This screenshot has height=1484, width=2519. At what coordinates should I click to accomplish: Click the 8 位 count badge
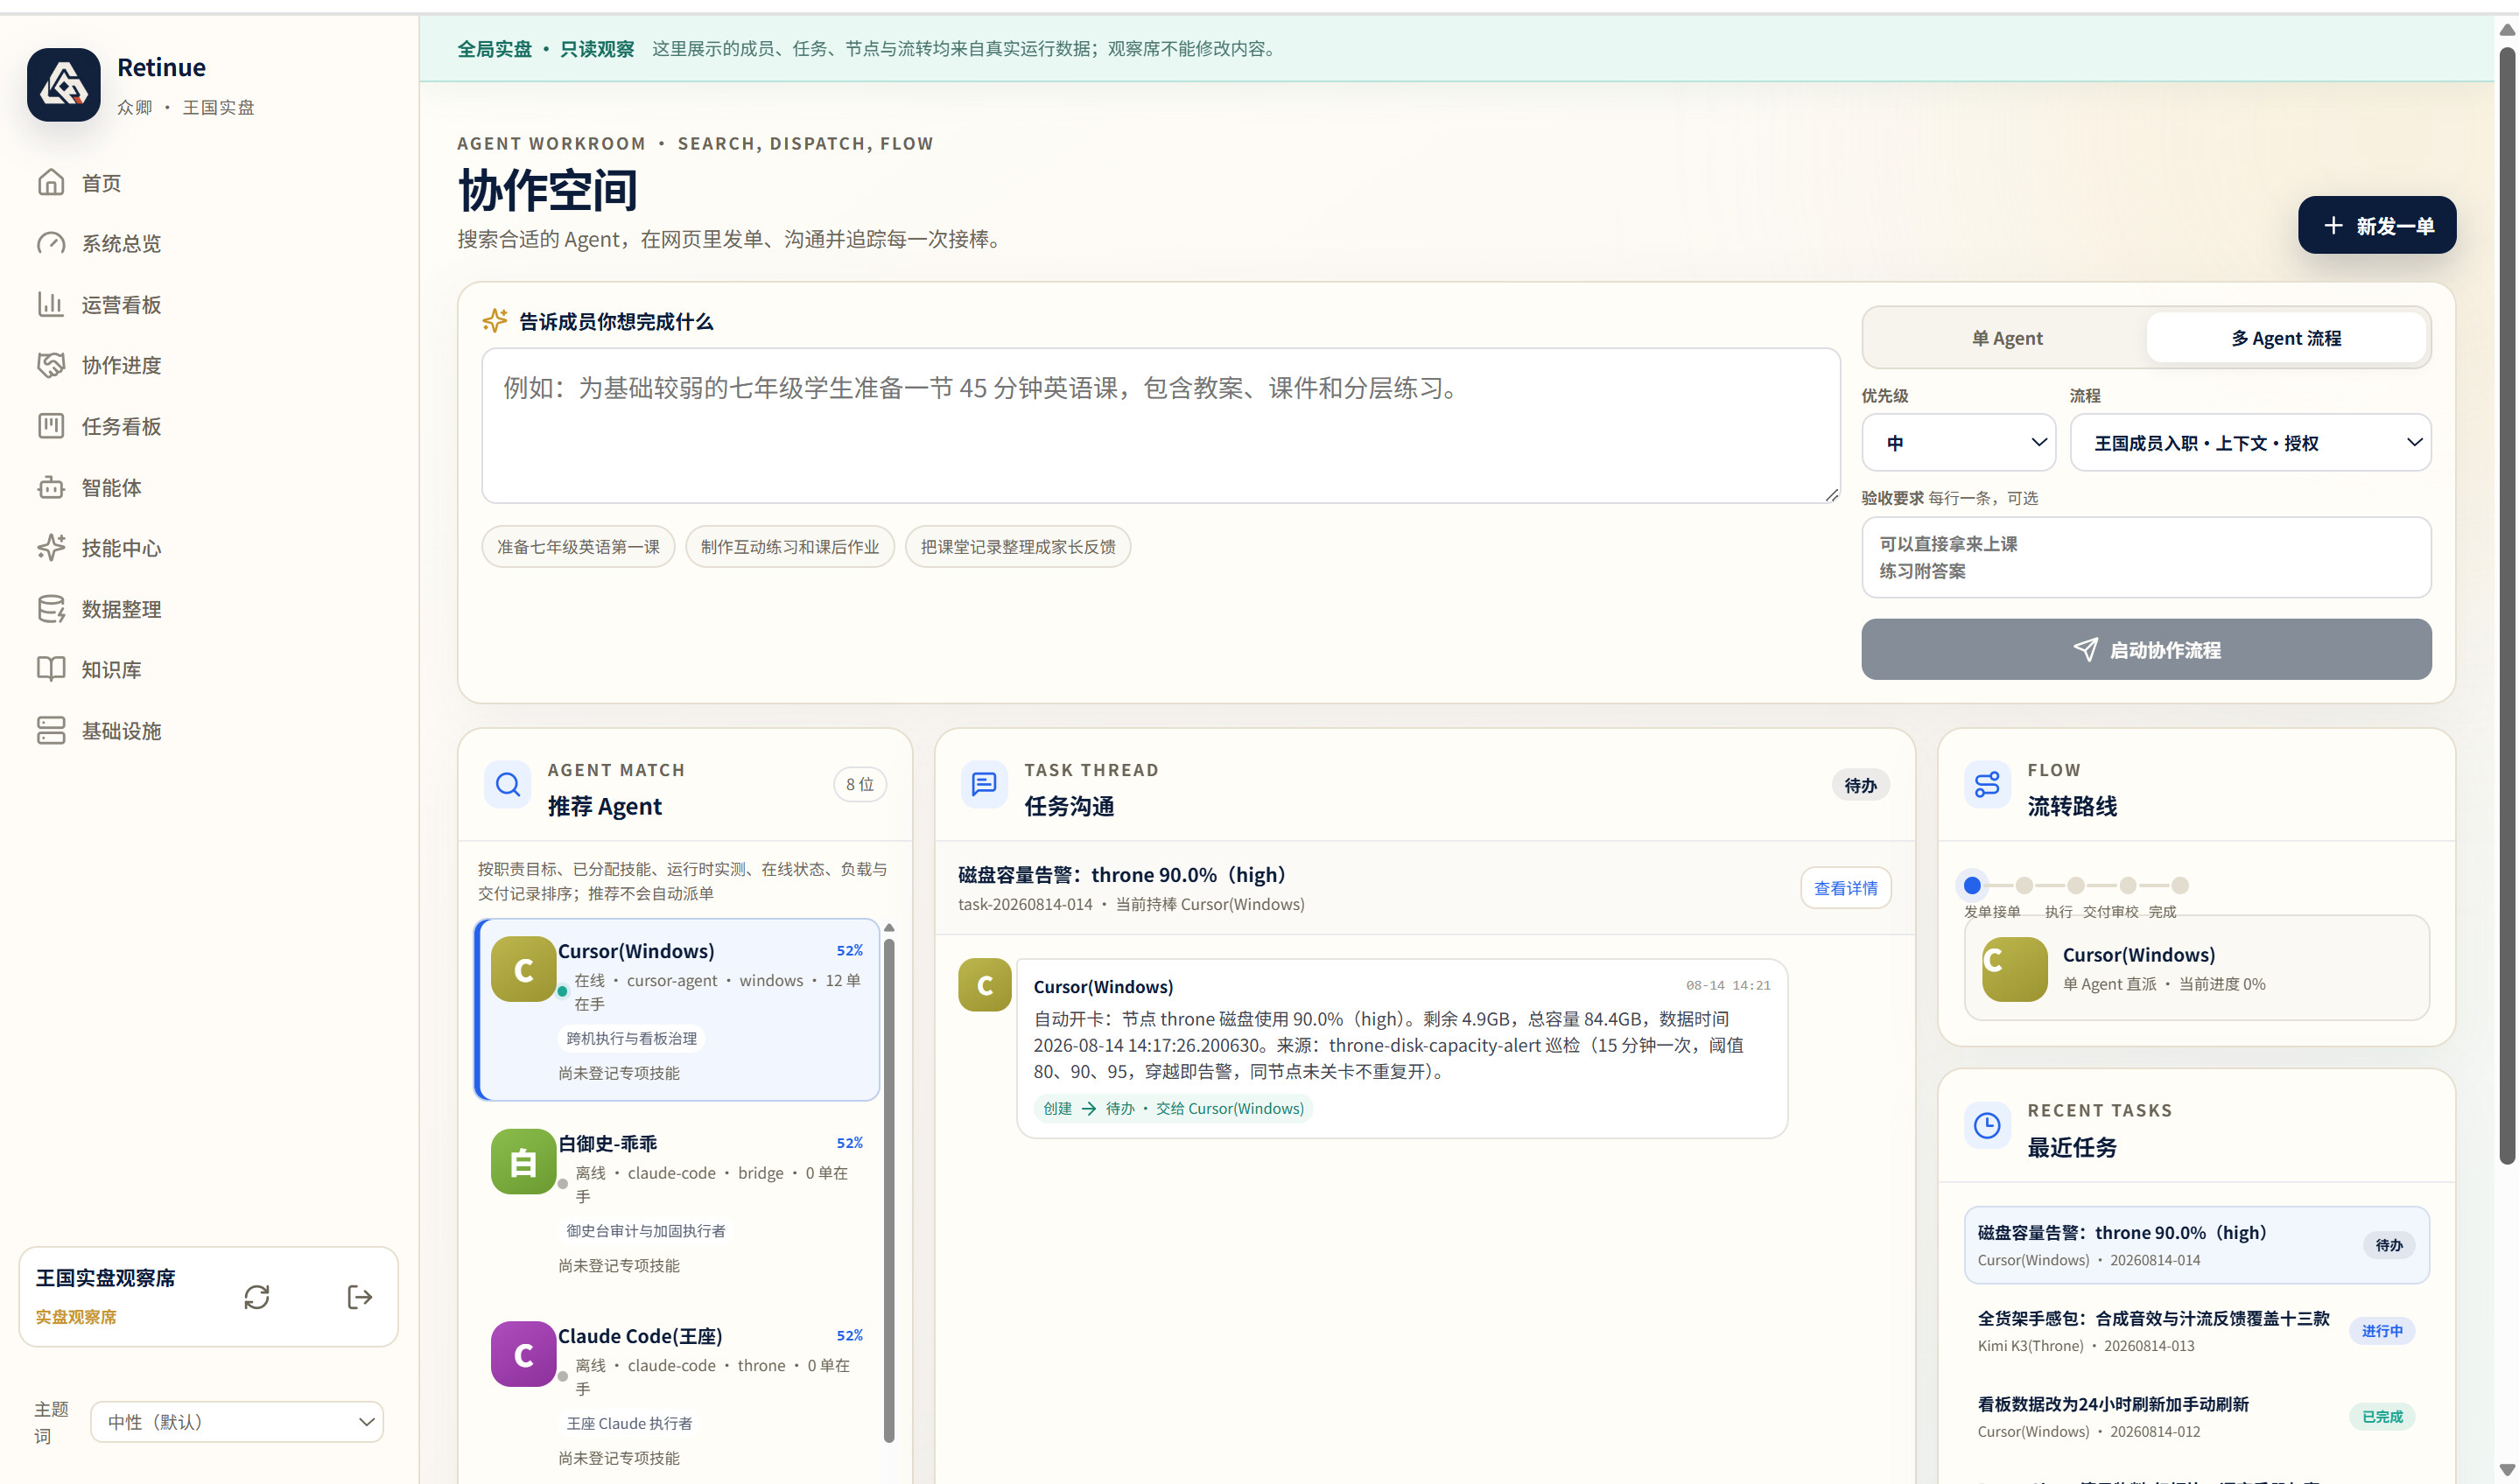(x=860, y=785)
